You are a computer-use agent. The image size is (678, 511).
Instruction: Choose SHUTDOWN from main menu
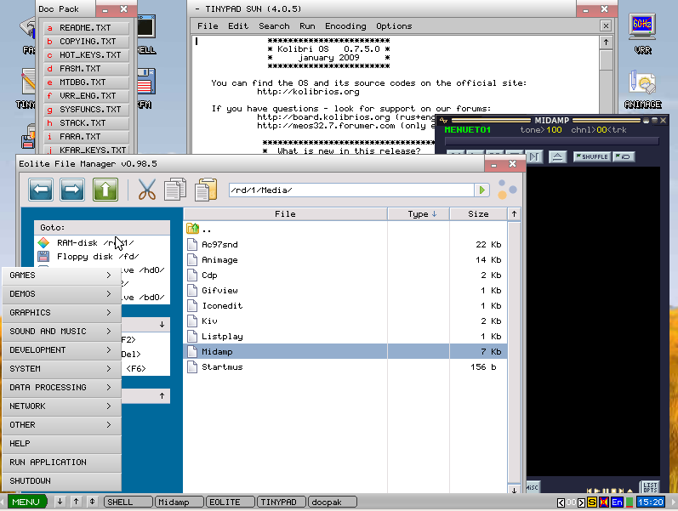[61, 480]
